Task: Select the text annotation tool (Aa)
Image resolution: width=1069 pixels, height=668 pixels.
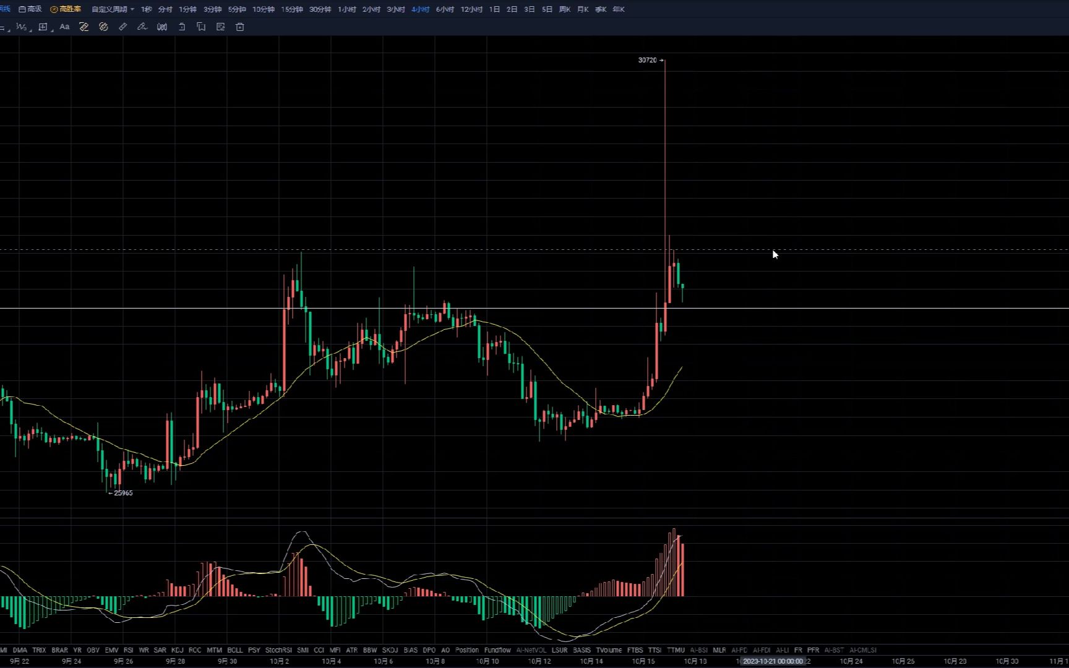Action: click(64, 27)
